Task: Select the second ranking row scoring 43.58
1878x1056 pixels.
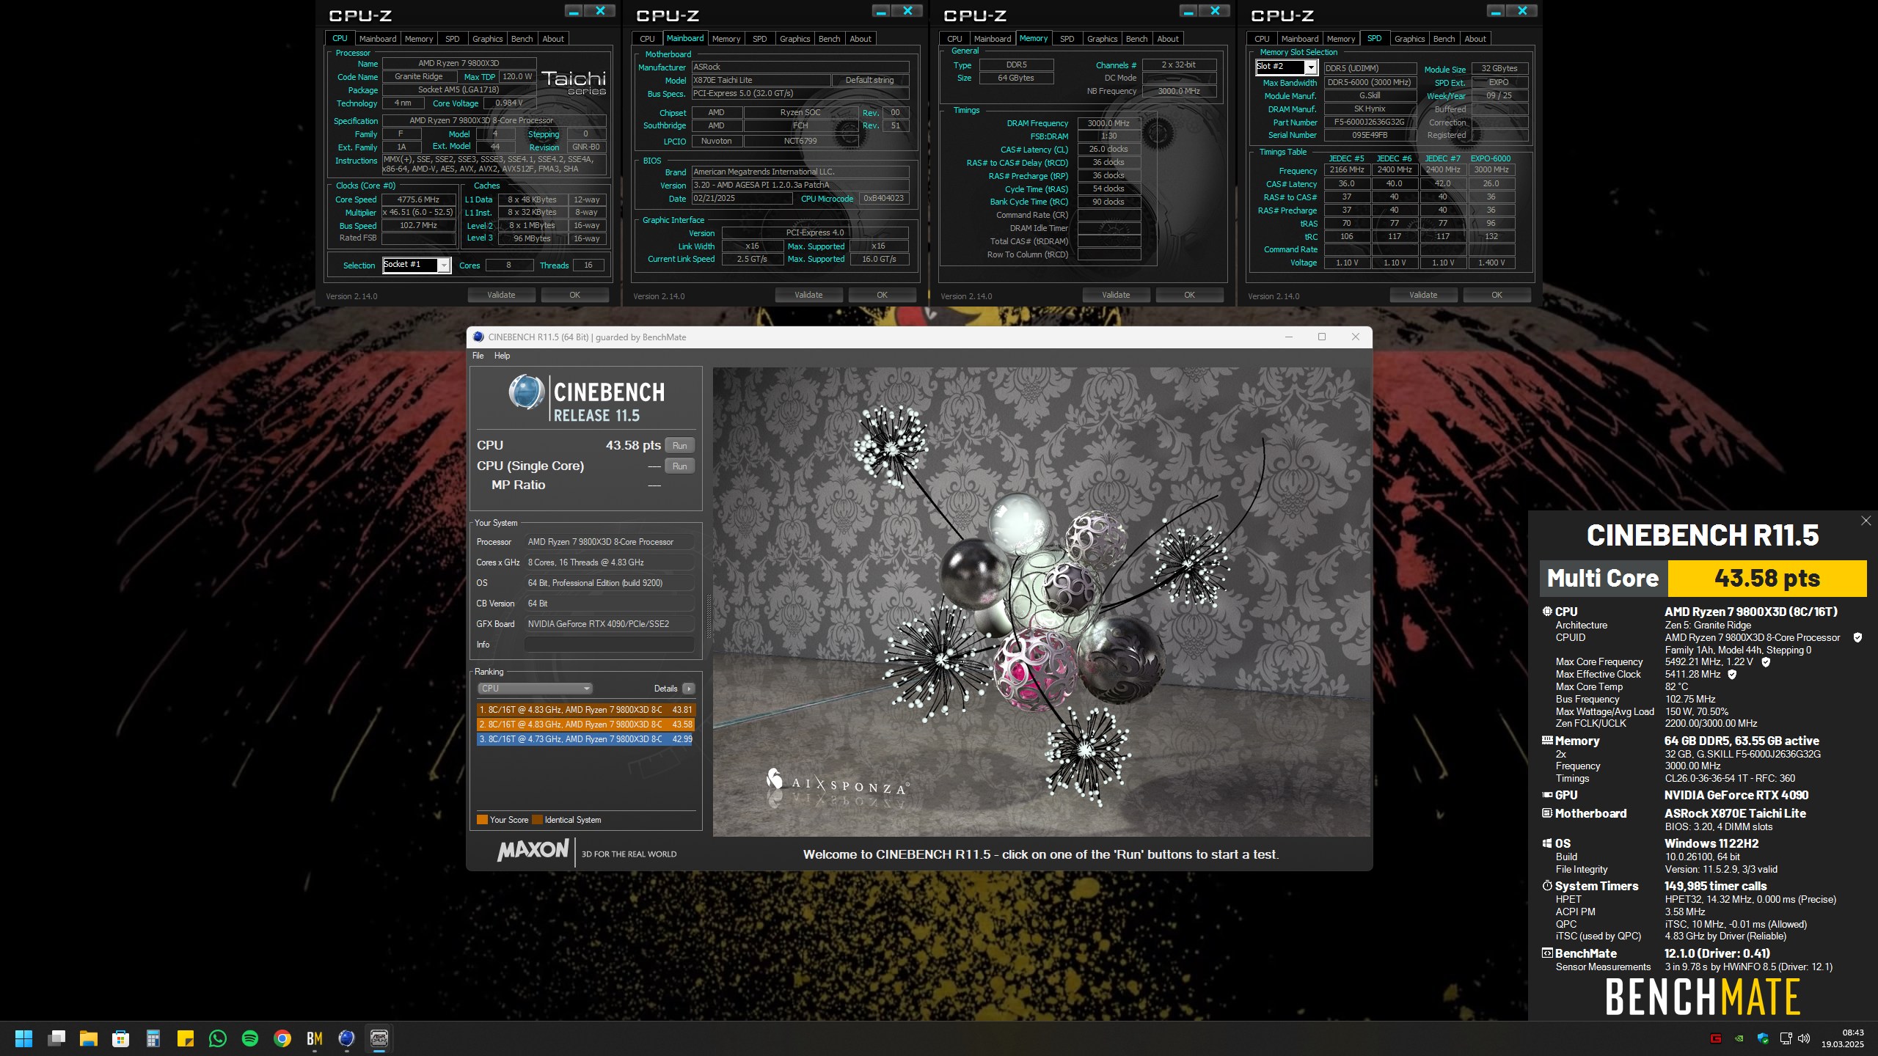Action: click(x=585, y=725)
